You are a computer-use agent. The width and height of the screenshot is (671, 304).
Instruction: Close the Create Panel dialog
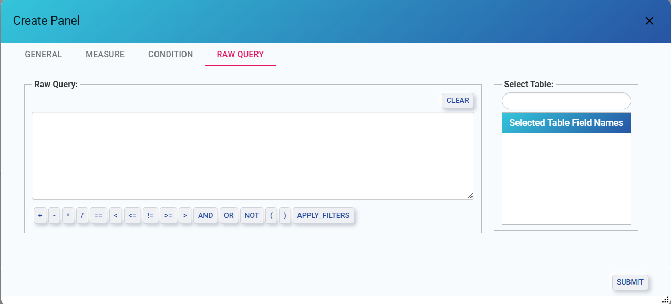click(649, 21)
